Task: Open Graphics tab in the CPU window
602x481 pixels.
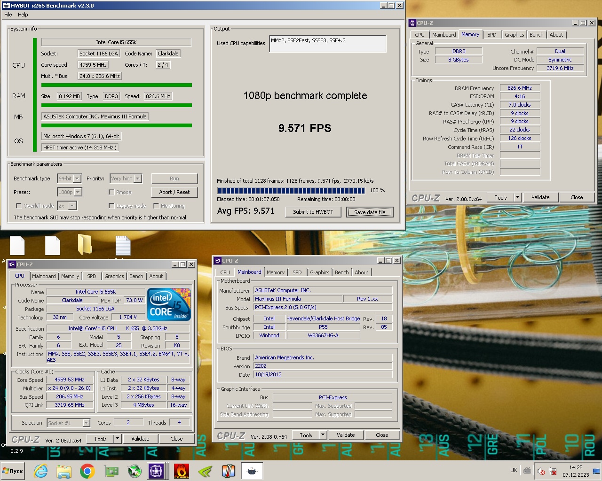Action: (114, 276)
